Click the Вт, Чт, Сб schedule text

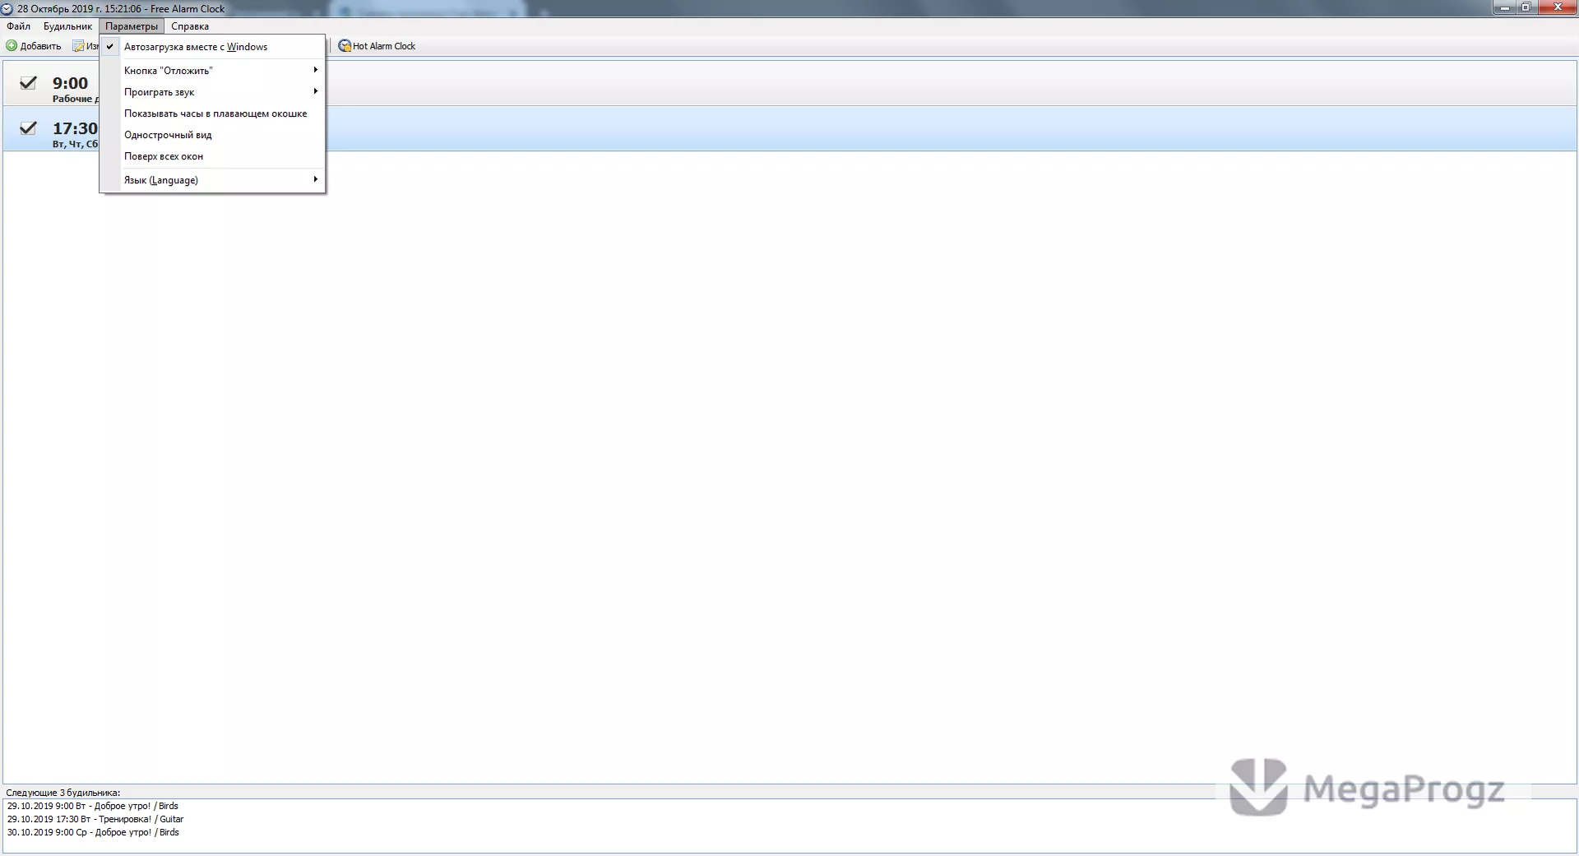(75, 144)
